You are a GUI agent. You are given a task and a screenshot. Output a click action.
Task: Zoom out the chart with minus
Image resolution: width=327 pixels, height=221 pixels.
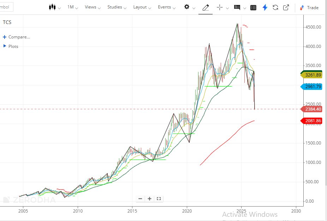pyautogui.click(x=140, y=199)
